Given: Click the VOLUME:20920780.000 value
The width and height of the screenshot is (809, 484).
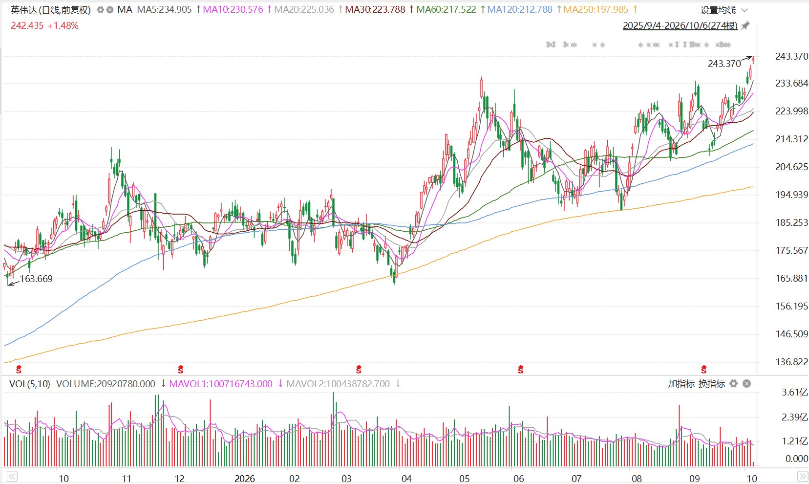Looking at the screenshot, I should 106,384.
